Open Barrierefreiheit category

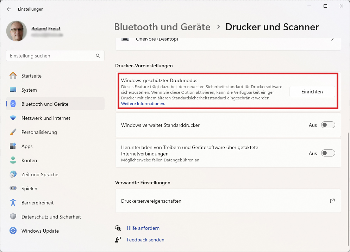[x=55, y=202]
